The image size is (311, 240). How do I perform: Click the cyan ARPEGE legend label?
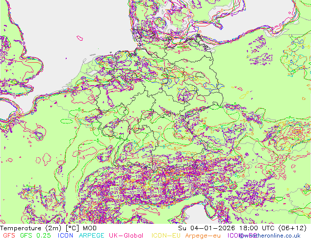91,236
